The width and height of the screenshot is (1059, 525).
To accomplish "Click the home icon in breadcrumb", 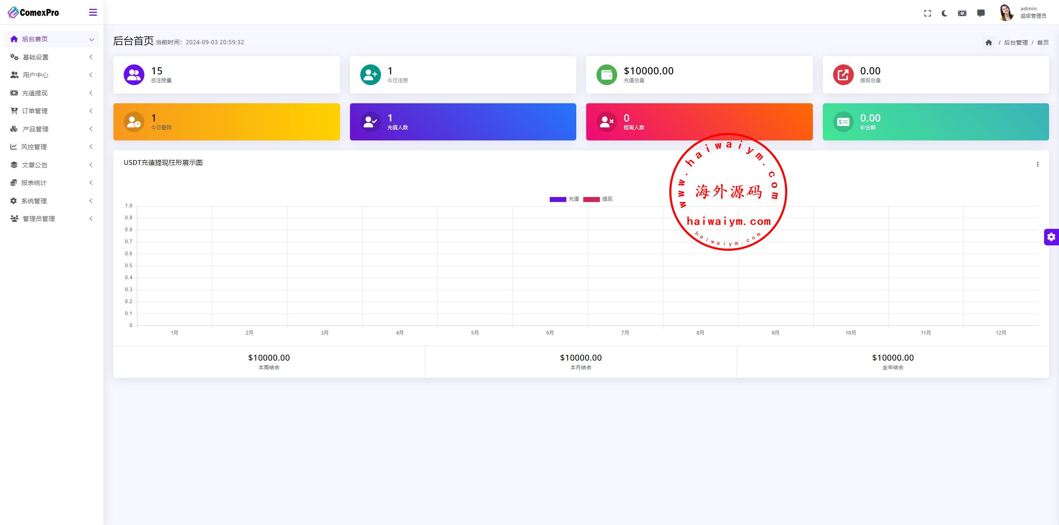I will 989,43.
